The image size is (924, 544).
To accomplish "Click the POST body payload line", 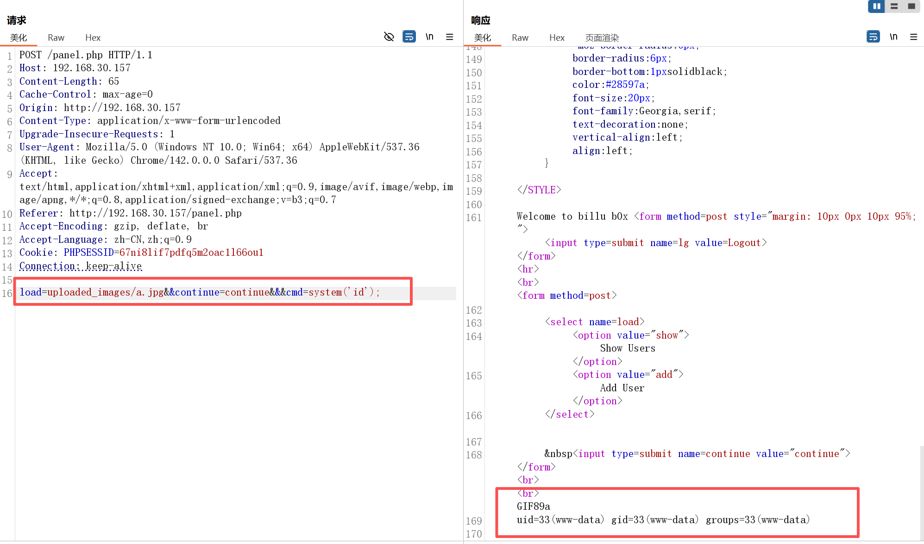I will click(199, 292).
